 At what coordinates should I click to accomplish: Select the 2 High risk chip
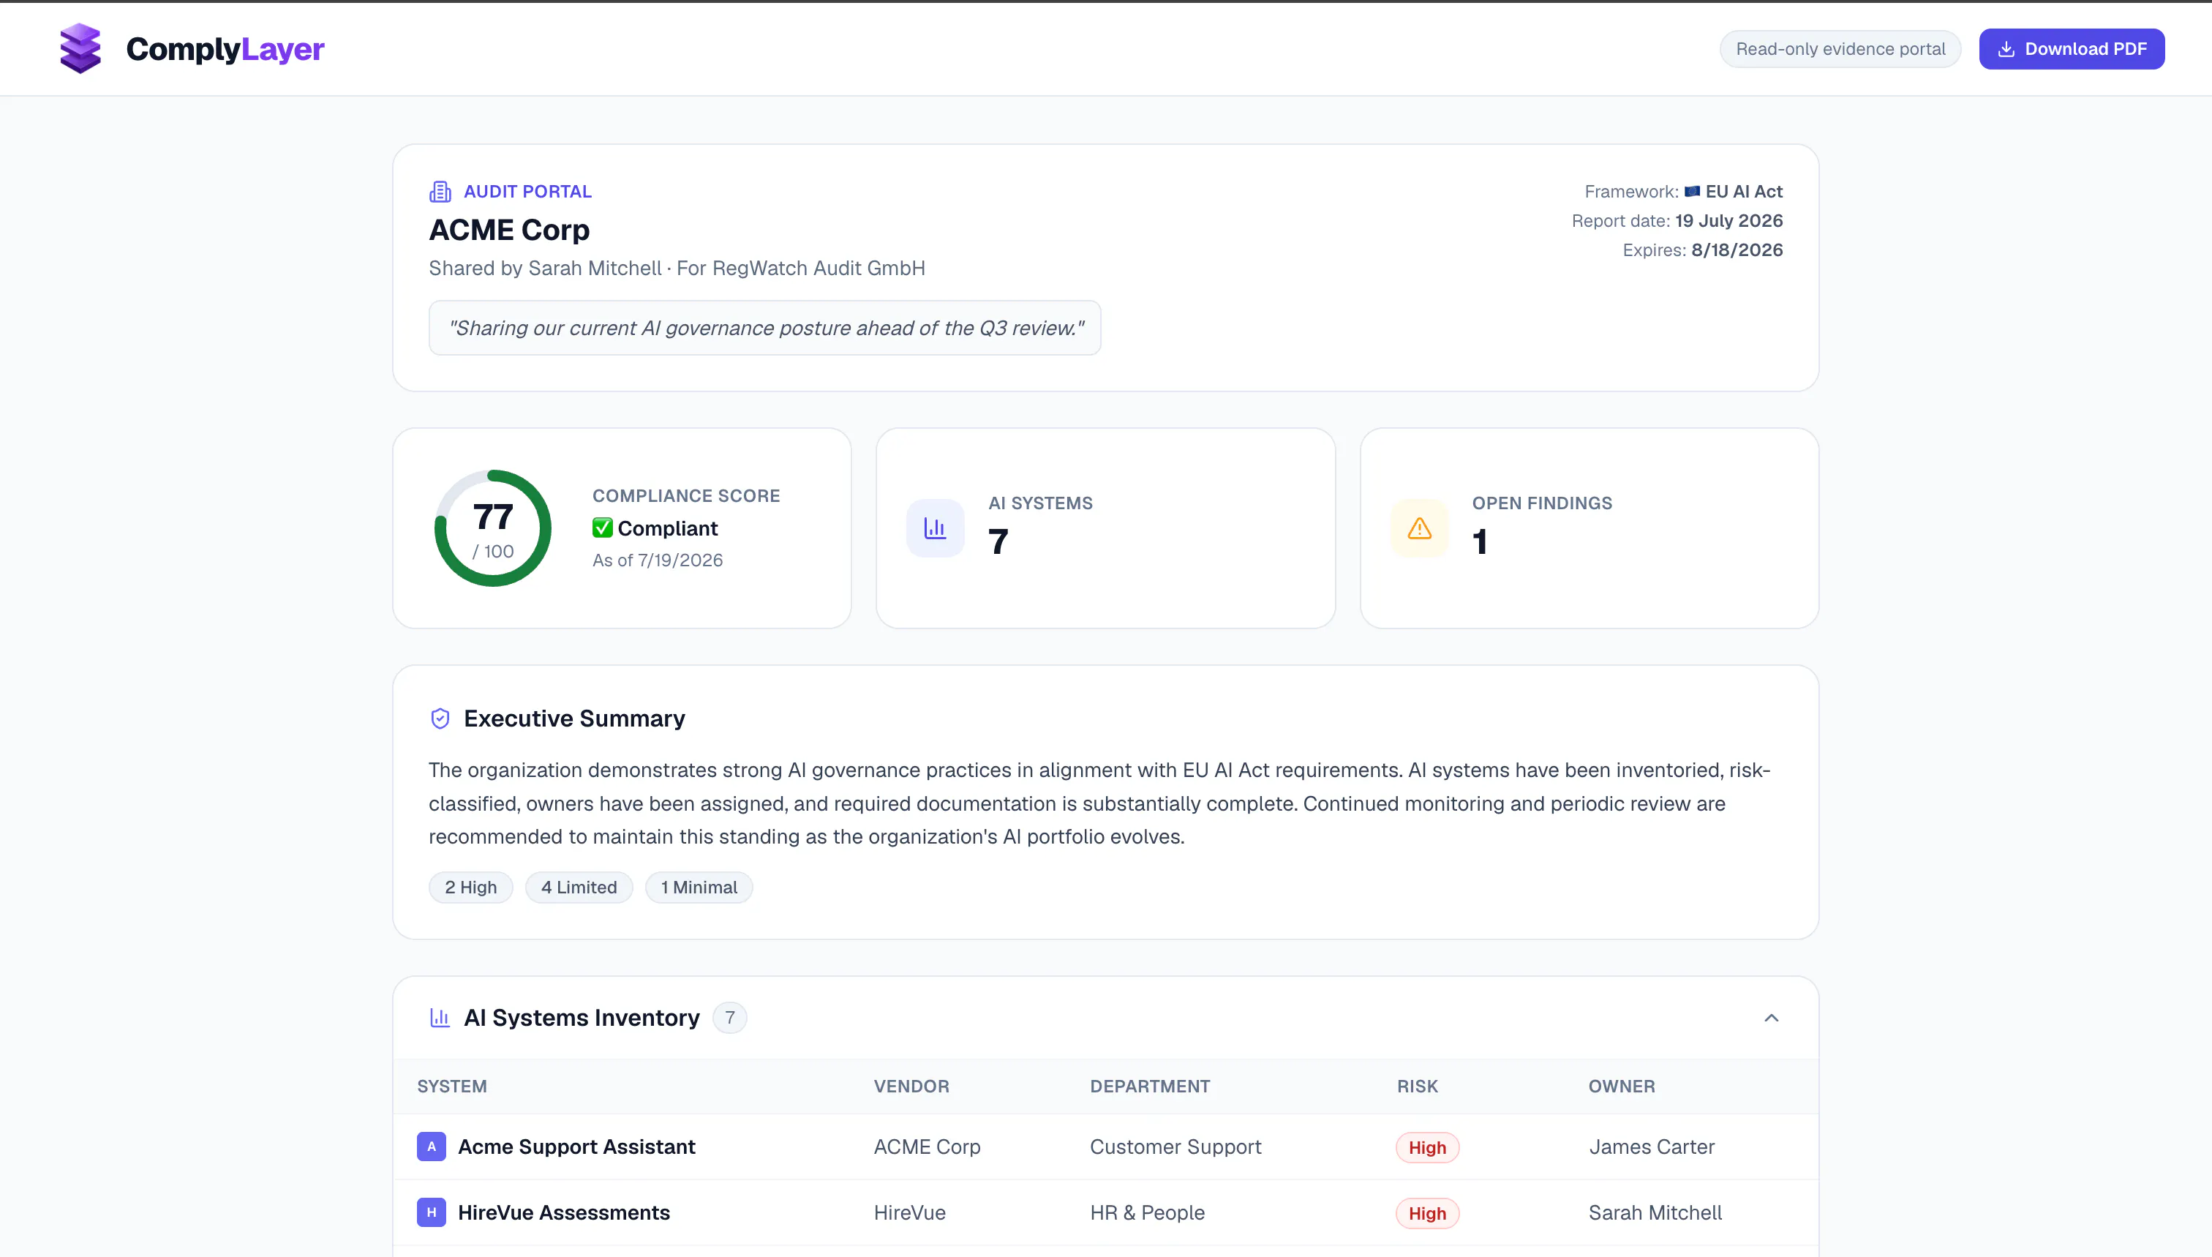pos(470,888)
